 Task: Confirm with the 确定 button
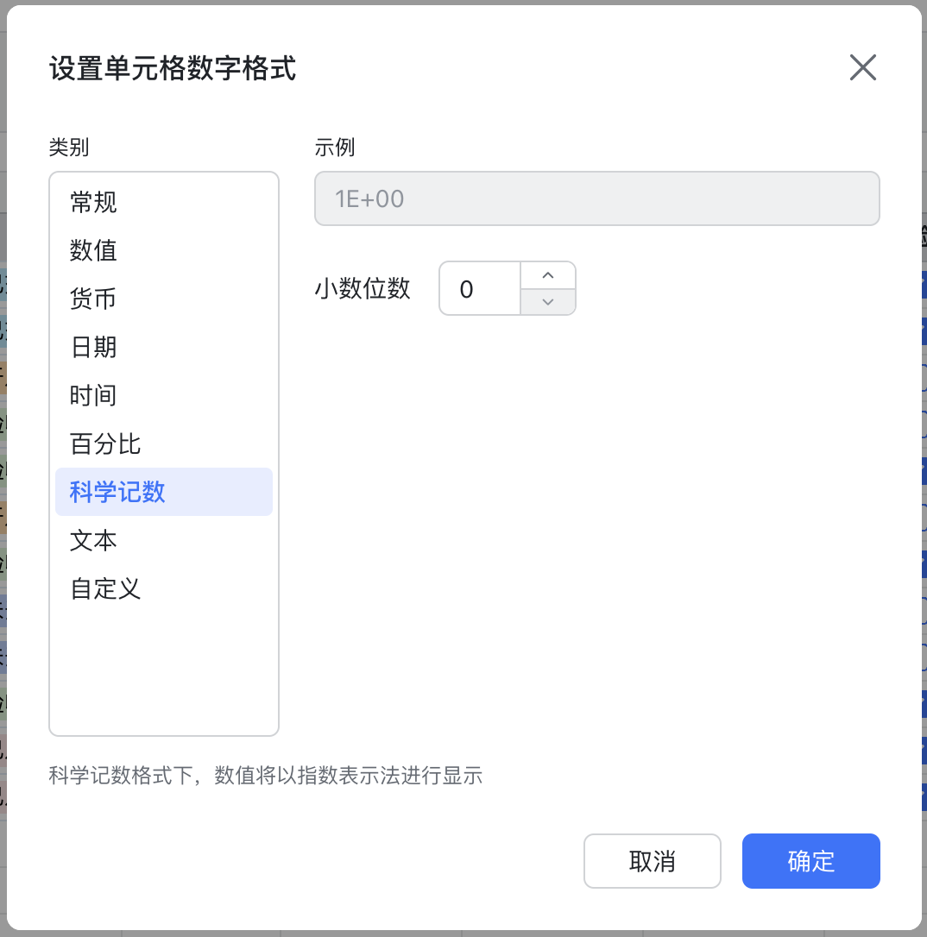[810, 860]
